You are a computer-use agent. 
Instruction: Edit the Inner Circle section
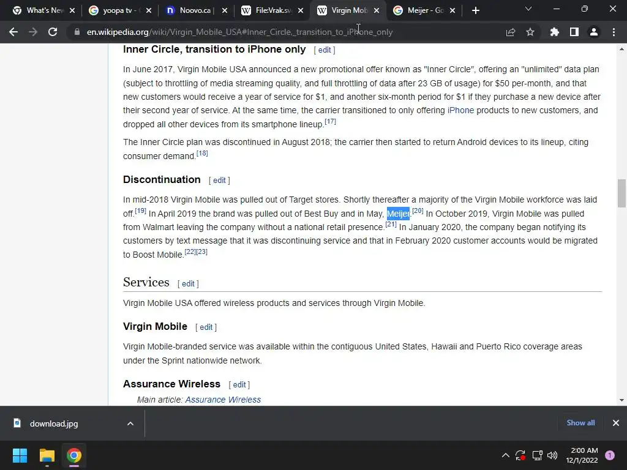325,50
